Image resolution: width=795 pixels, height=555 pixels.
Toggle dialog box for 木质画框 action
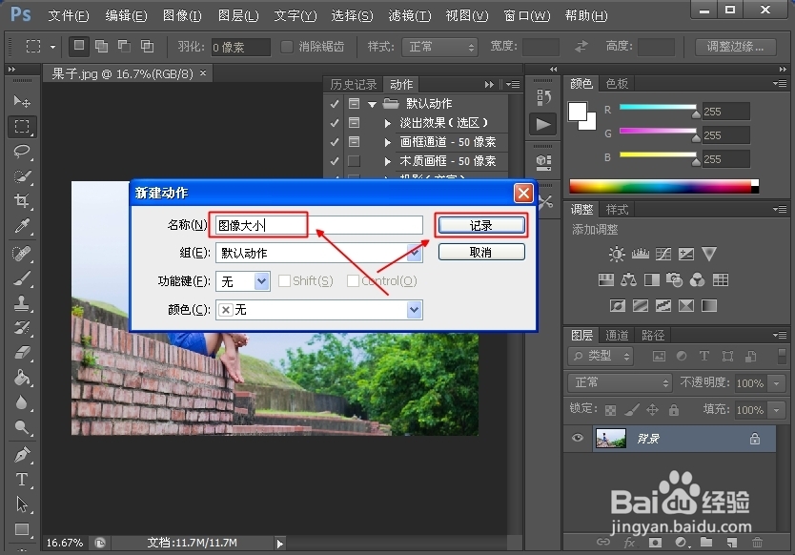(354, 161)
